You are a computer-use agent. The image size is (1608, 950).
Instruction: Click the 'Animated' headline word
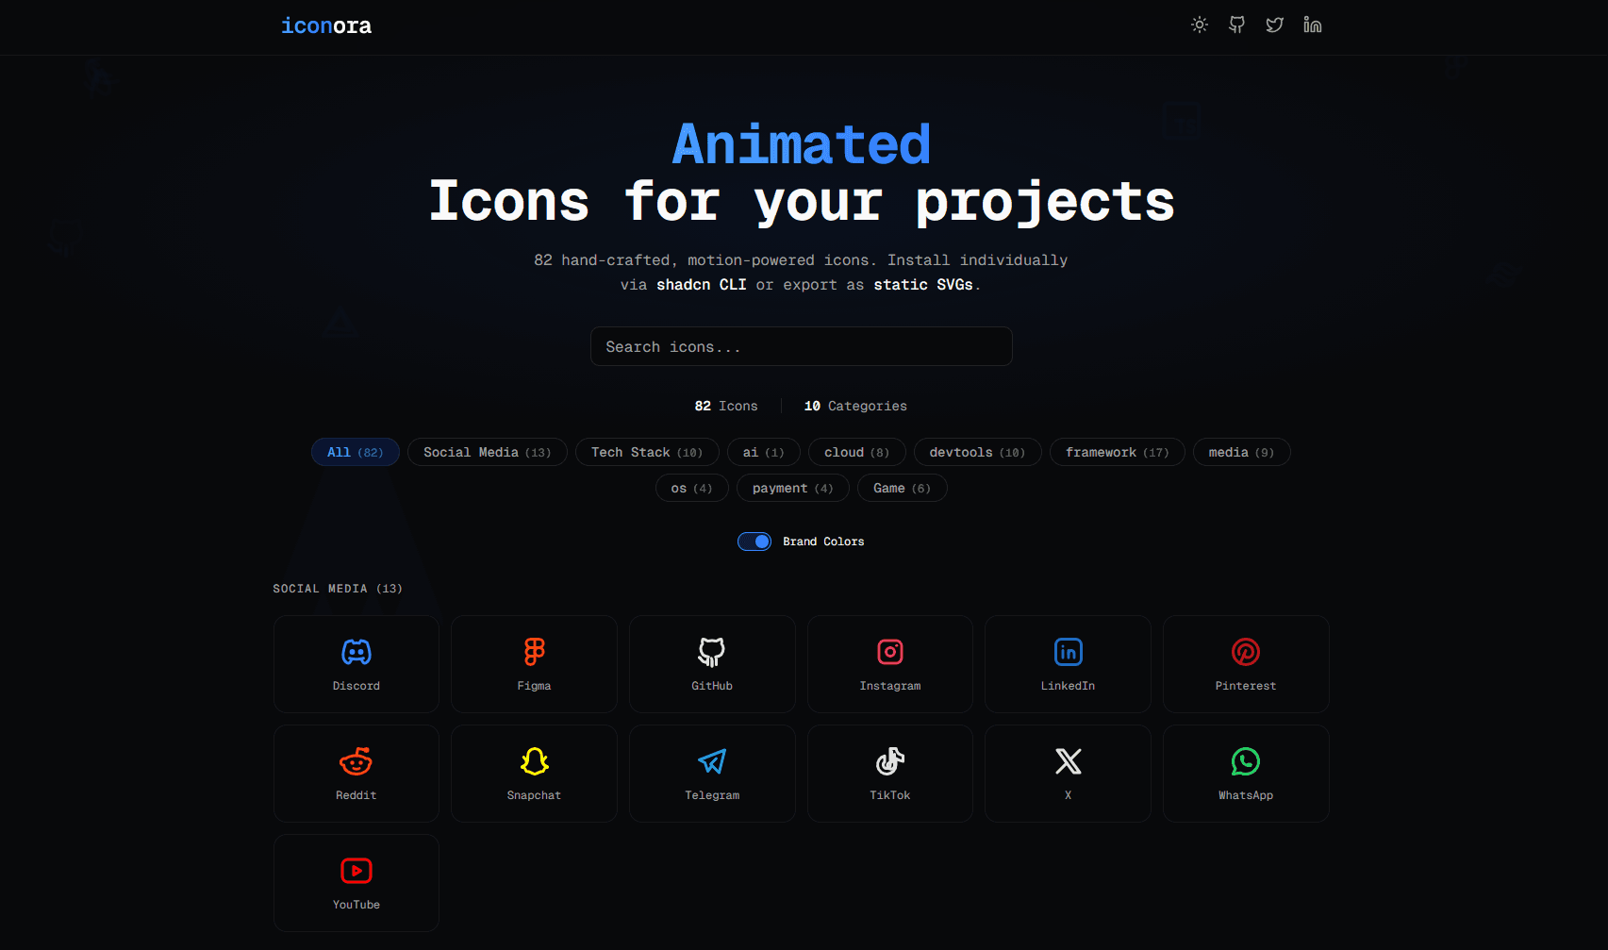click(802, 144)
